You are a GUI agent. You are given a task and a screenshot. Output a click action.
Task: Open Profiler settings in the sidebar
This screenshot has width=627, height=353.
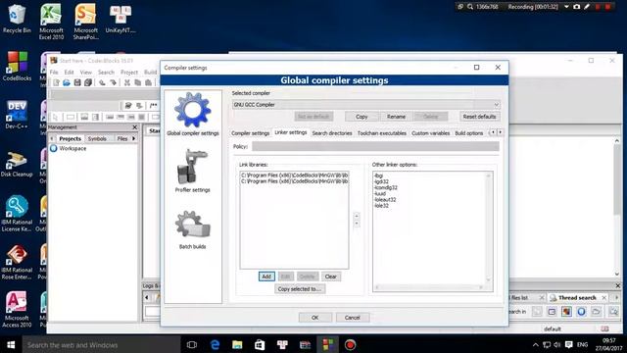click(x=192, y=171)
